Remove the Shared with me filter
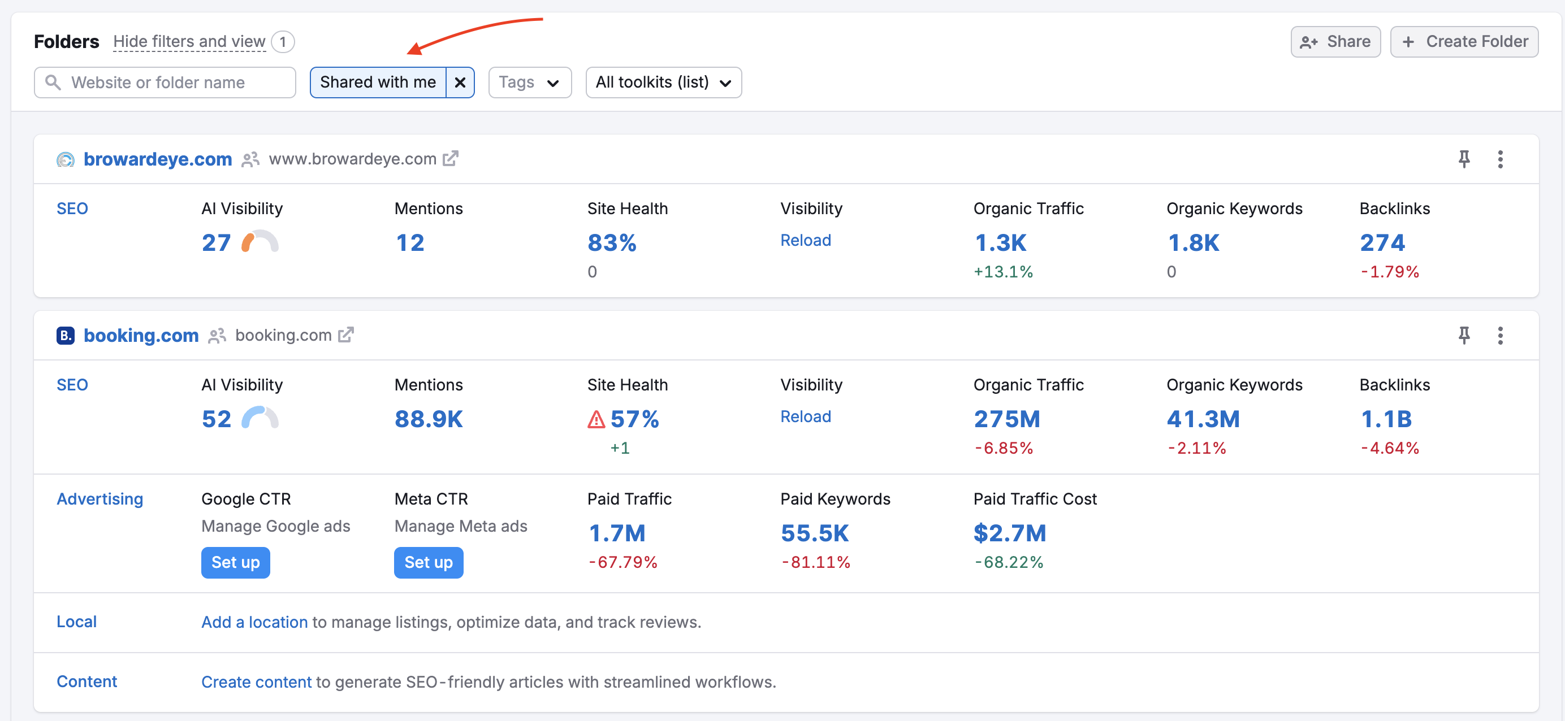Viewport: 1565px width, 721px height. click(x=460, y=82)
